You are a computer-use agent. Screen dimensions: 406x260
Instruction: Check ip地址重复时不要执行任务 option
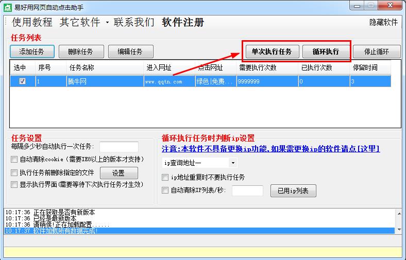tap(165, 177)
